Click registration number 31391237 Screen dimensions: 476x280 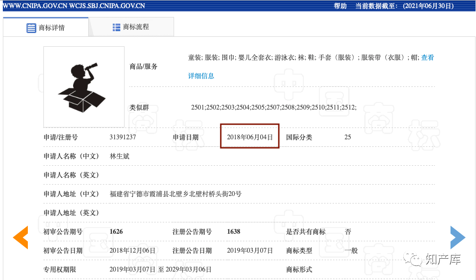pyautogui.click(x=123, y=137)
